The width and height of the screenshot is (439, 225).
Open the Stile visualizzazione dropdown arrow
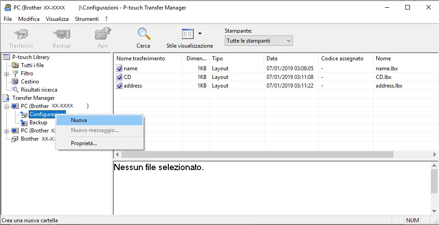tap(200, 34)
